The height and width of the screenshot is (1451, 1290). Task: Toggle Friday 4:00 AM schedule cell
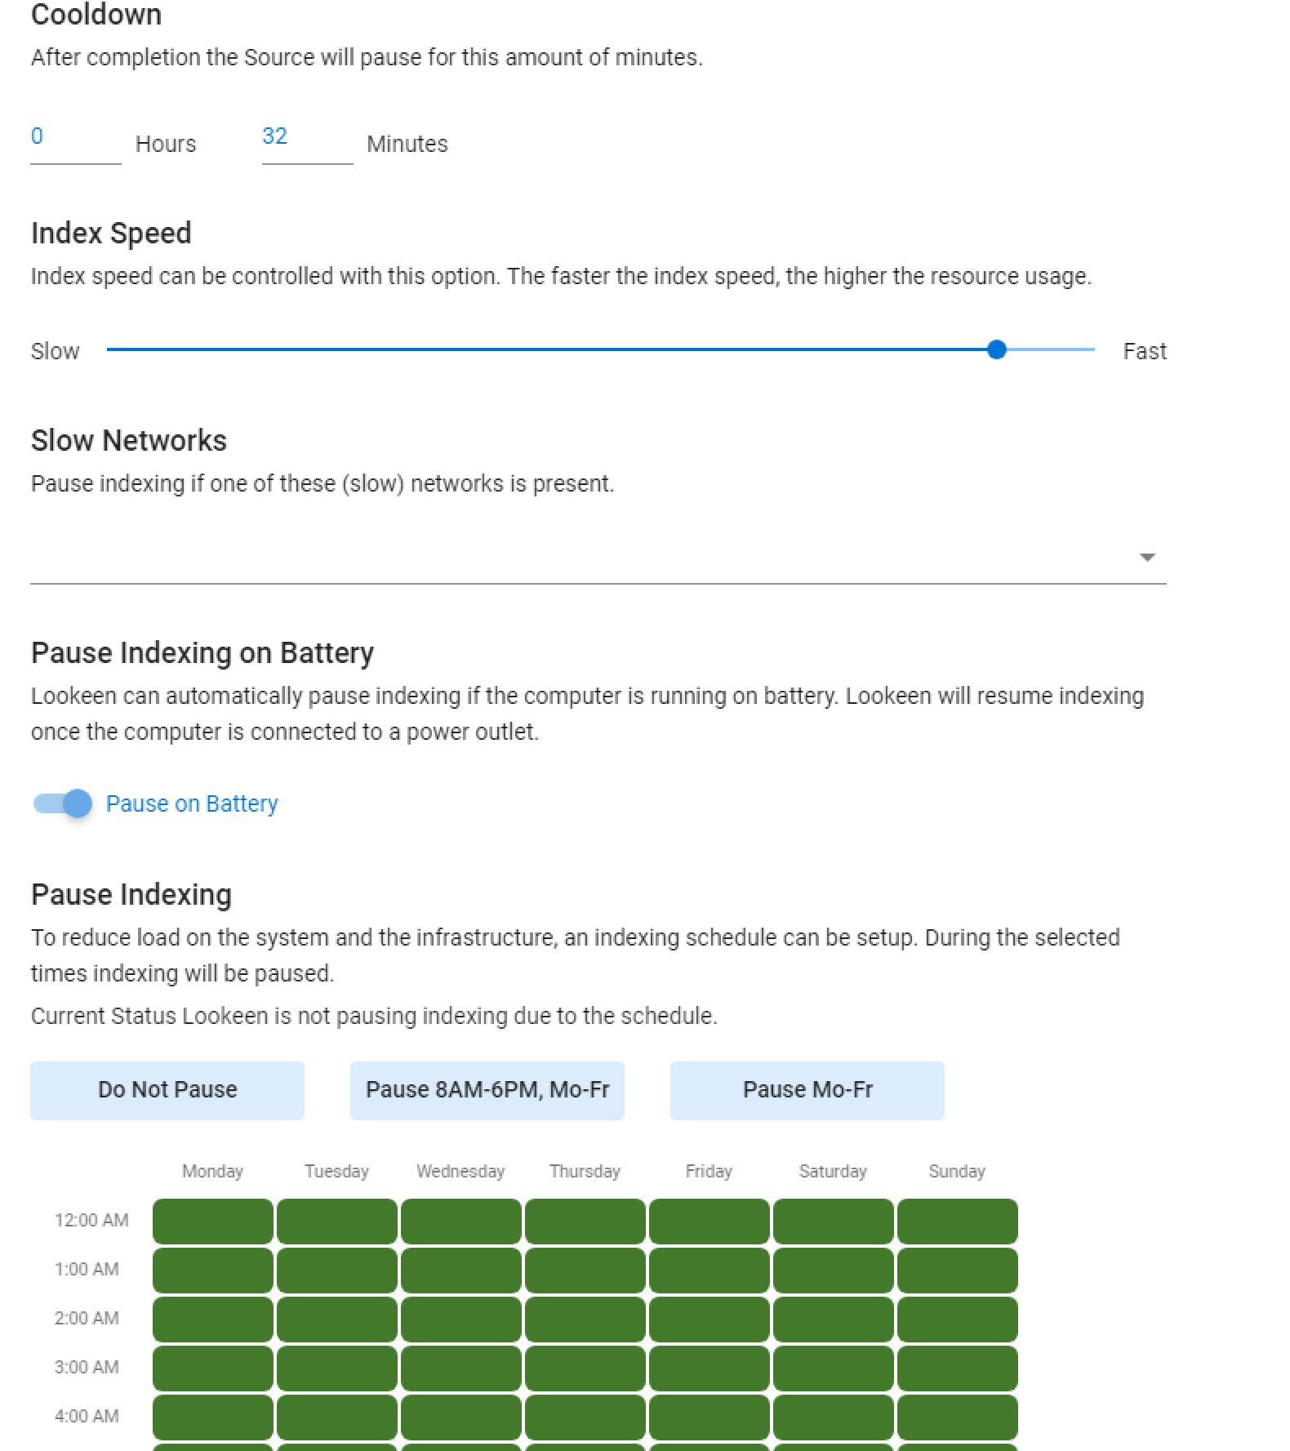pos(709,1417)
